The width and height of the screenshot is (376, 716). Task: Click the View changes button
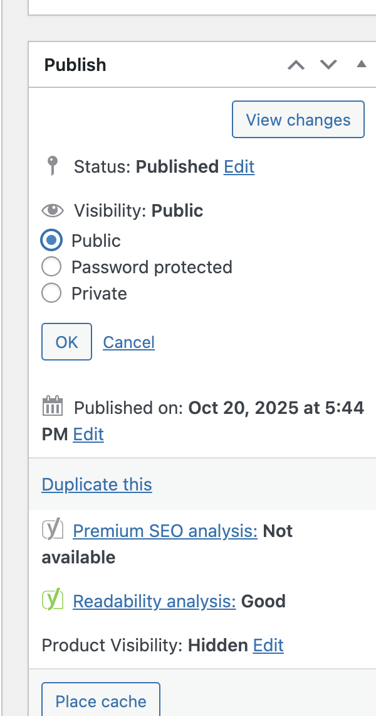click(x=298, y=119)
